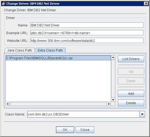150x137 pixels.
Task: Switch to the Java Class Path tab
Action: point(20,50)
